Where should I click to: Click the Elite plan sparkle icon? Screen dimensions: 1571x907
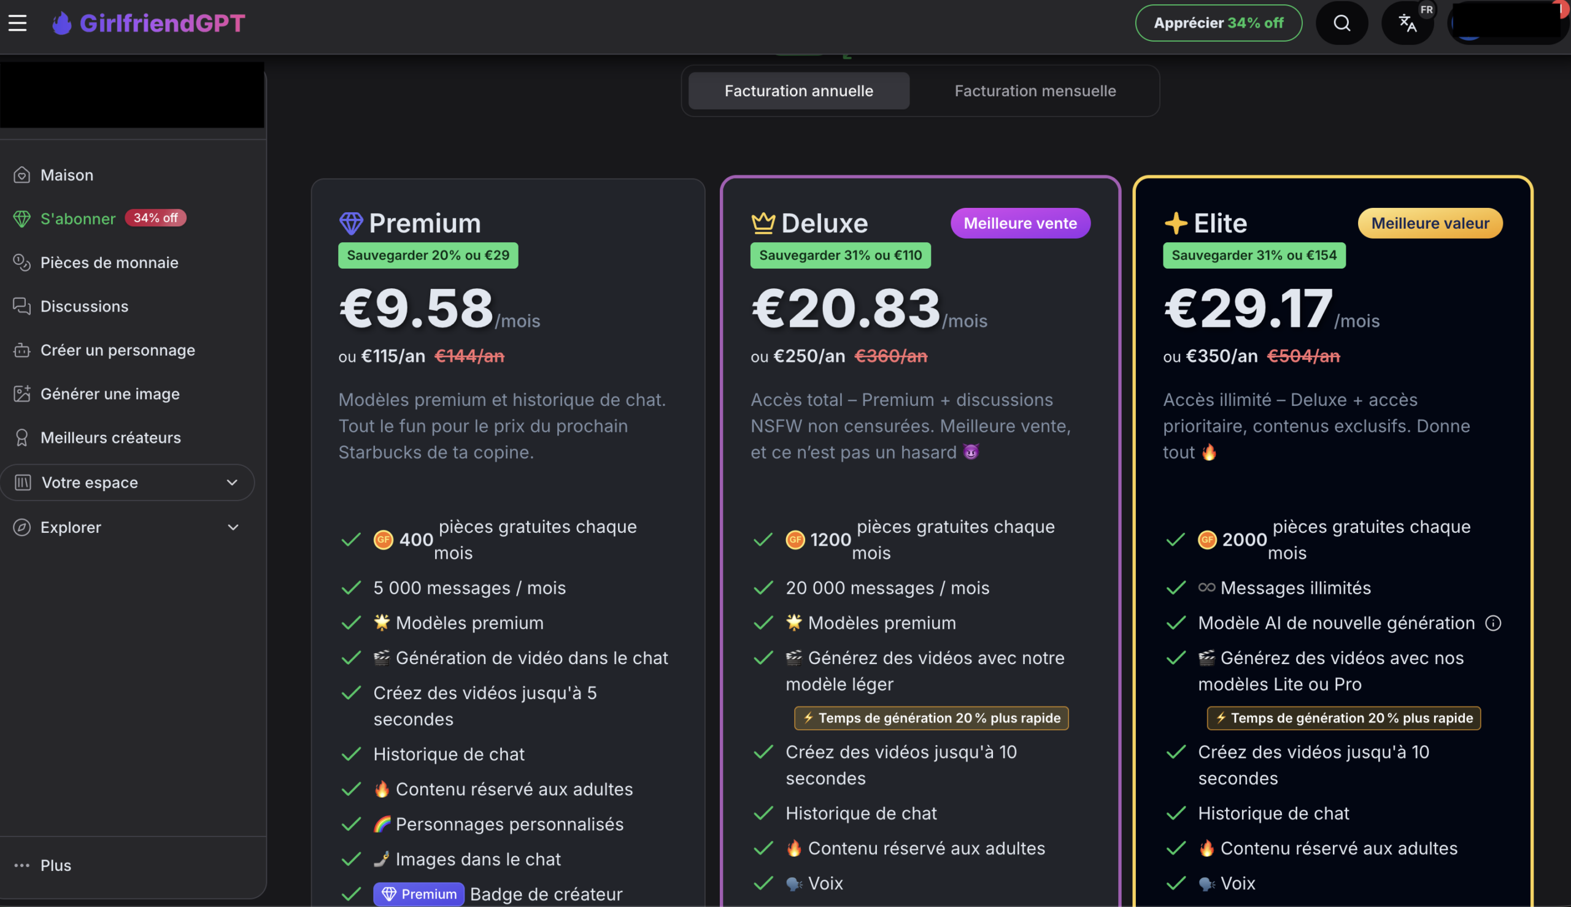coord(1176,223)
